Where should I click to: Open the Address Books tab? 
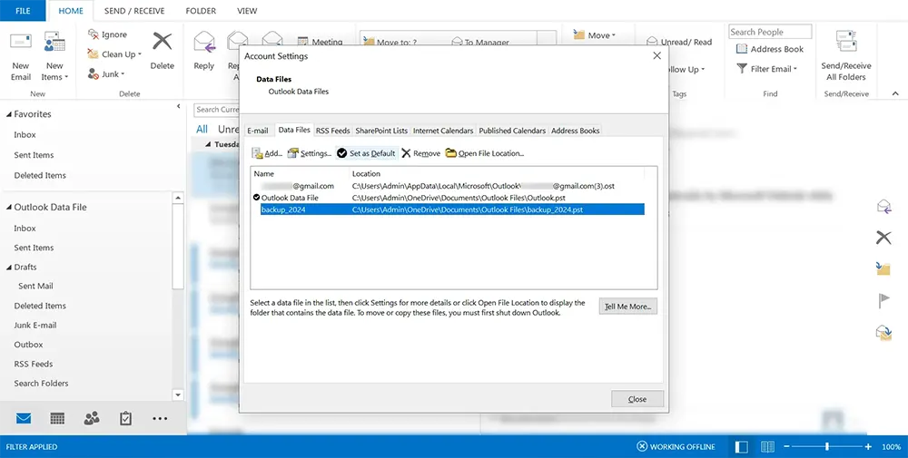tap(575, 131)
